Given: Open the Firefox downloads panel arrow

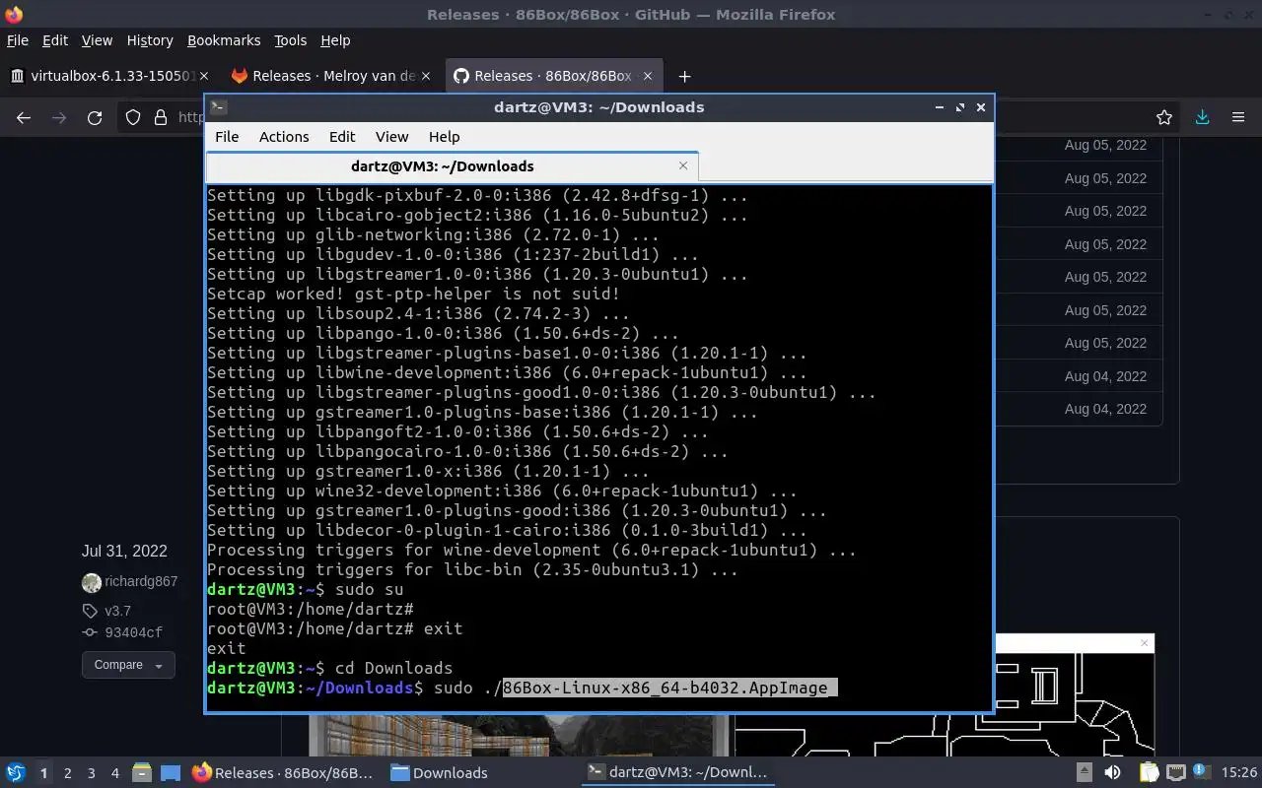Looking at the screenshot, I should pos(1202,117).
